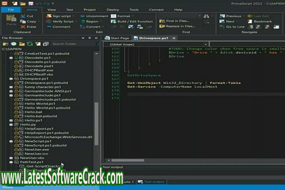This screenshot has height=190, width=285.
Task: Expand the funny character.ps1 node
Action: click(11, 87)
